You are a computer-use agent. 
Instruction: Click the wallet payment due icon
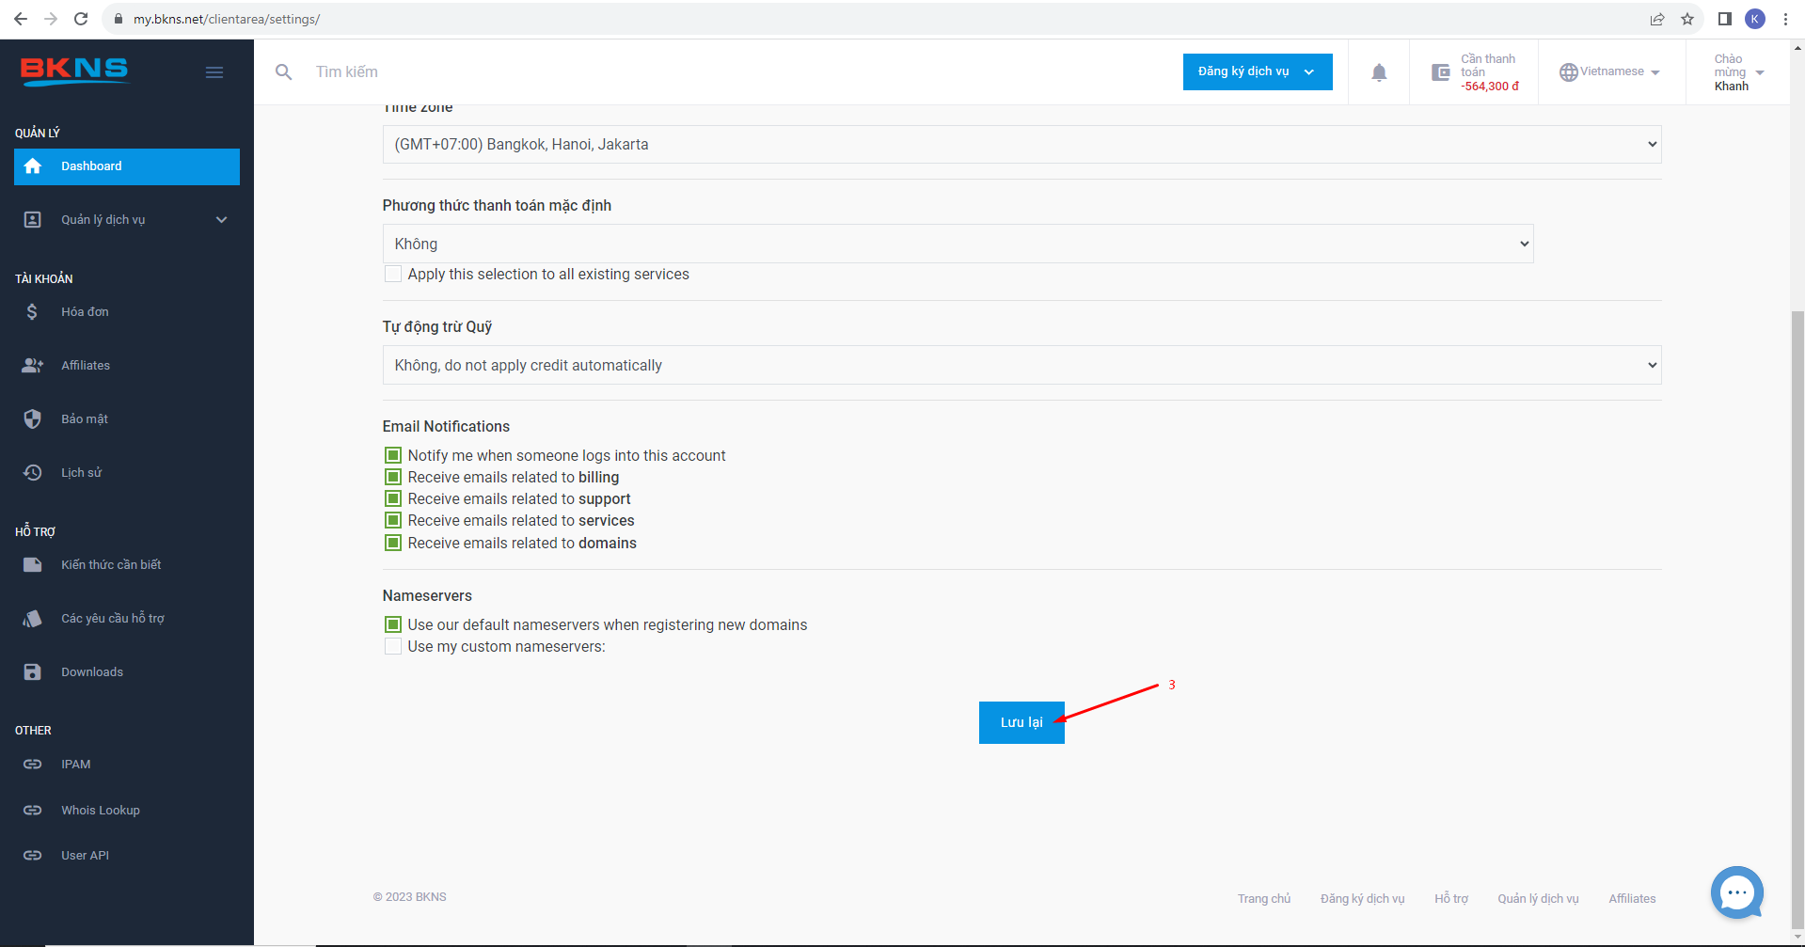tap(1440, 72)
